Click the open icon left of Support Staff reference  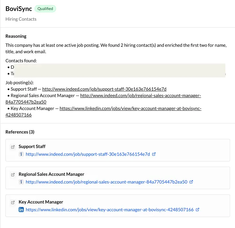tap(13, 147)
